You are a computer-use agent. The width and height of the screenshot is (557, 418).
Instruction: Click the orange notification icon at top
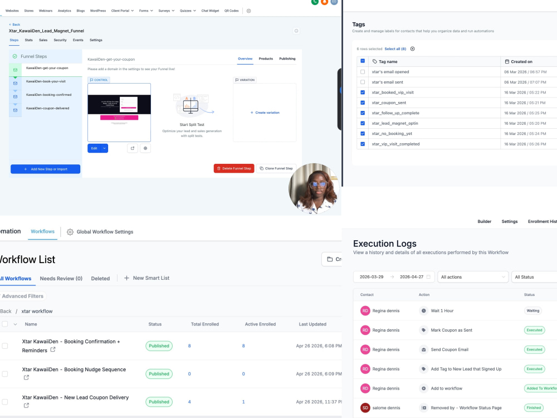pos(324,2)
